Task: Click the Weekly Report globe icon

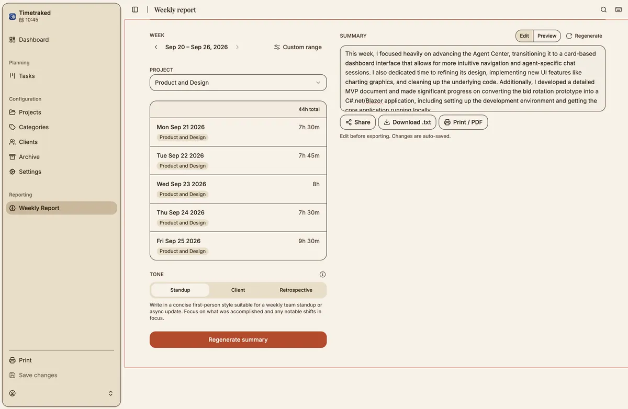Action: pos(13,208)
